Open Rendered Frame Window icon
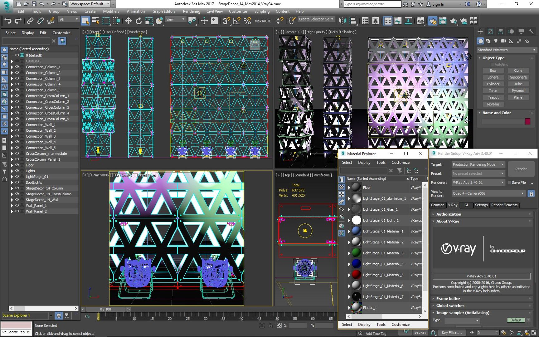This screenshot has width=539, height=337. click(443, 21)
